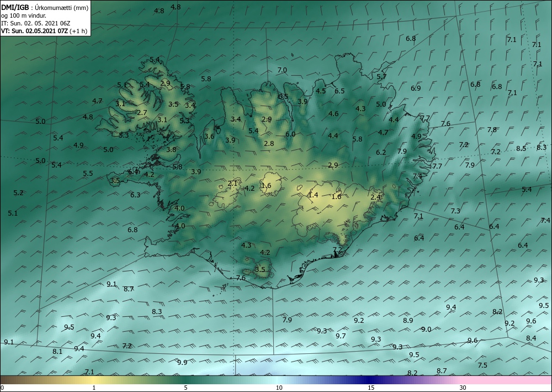The height and width of the screenshot is (392, 552).
Task: Click the map value 9.9
Action: coord(182,362)
